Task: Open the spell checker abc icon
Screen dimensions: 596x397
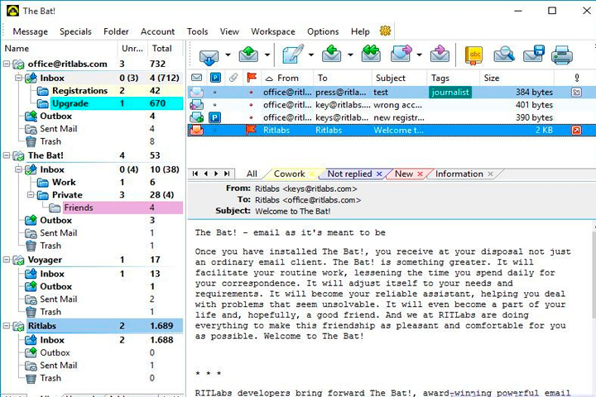Action: tap(474, 55)
